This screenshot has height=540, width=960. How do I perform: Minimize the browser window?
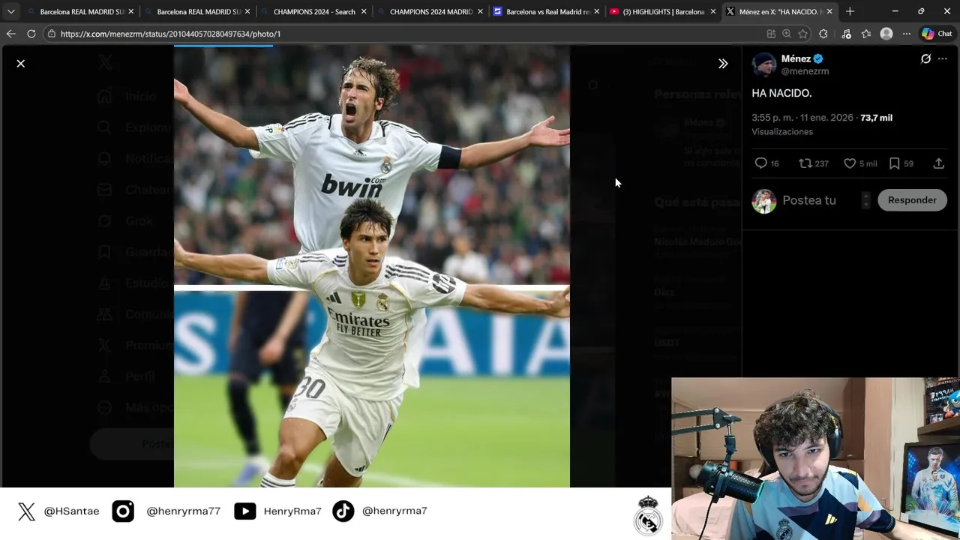(x=895, y=11)
